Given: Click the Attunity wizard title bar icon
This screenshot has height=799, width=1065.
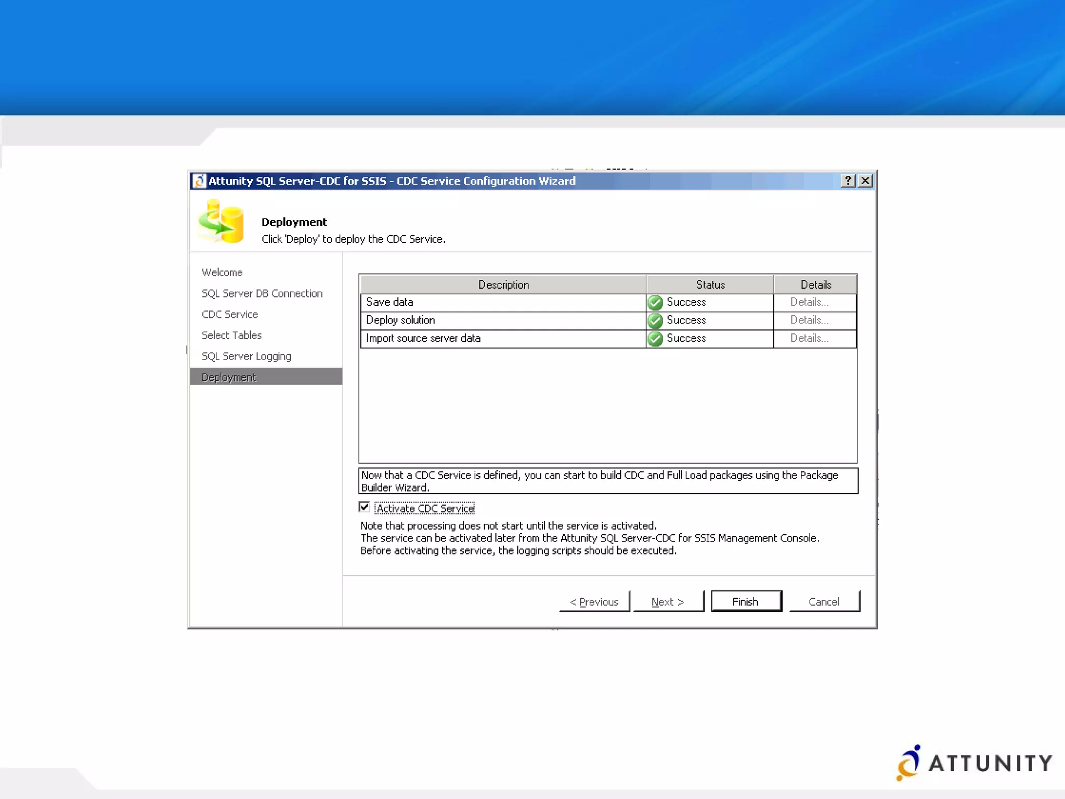Looking at the screenshot, I should coord(199,181).
